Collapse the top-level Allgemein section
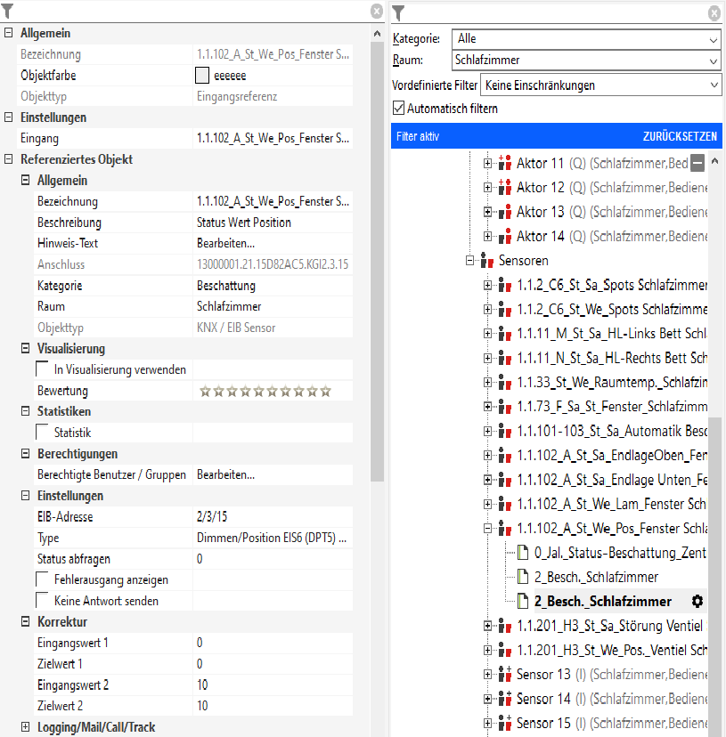 tap(9, 33)
